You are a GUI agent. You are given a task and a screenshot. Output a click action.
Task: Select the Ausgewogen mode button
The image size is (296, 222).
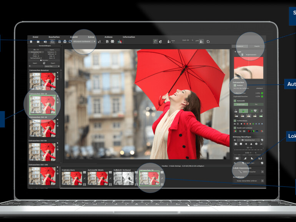(241, 104)
